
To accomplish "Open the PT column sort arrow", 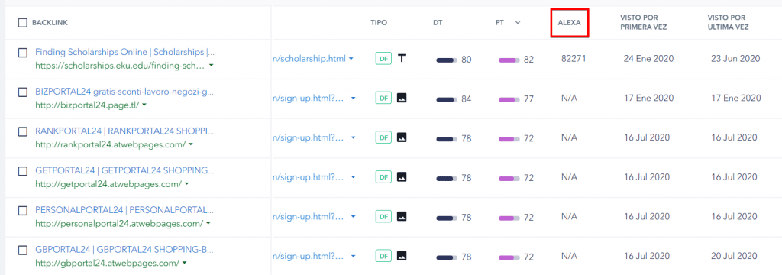I will coord(518,22).
